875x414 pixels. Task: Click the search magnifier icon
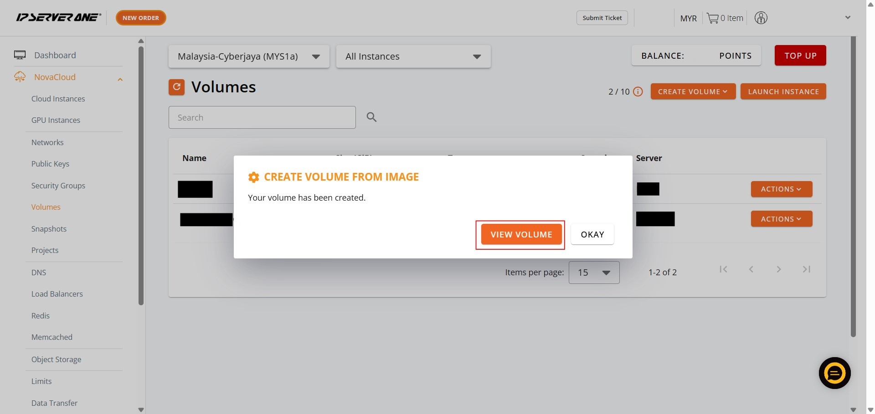371,117
